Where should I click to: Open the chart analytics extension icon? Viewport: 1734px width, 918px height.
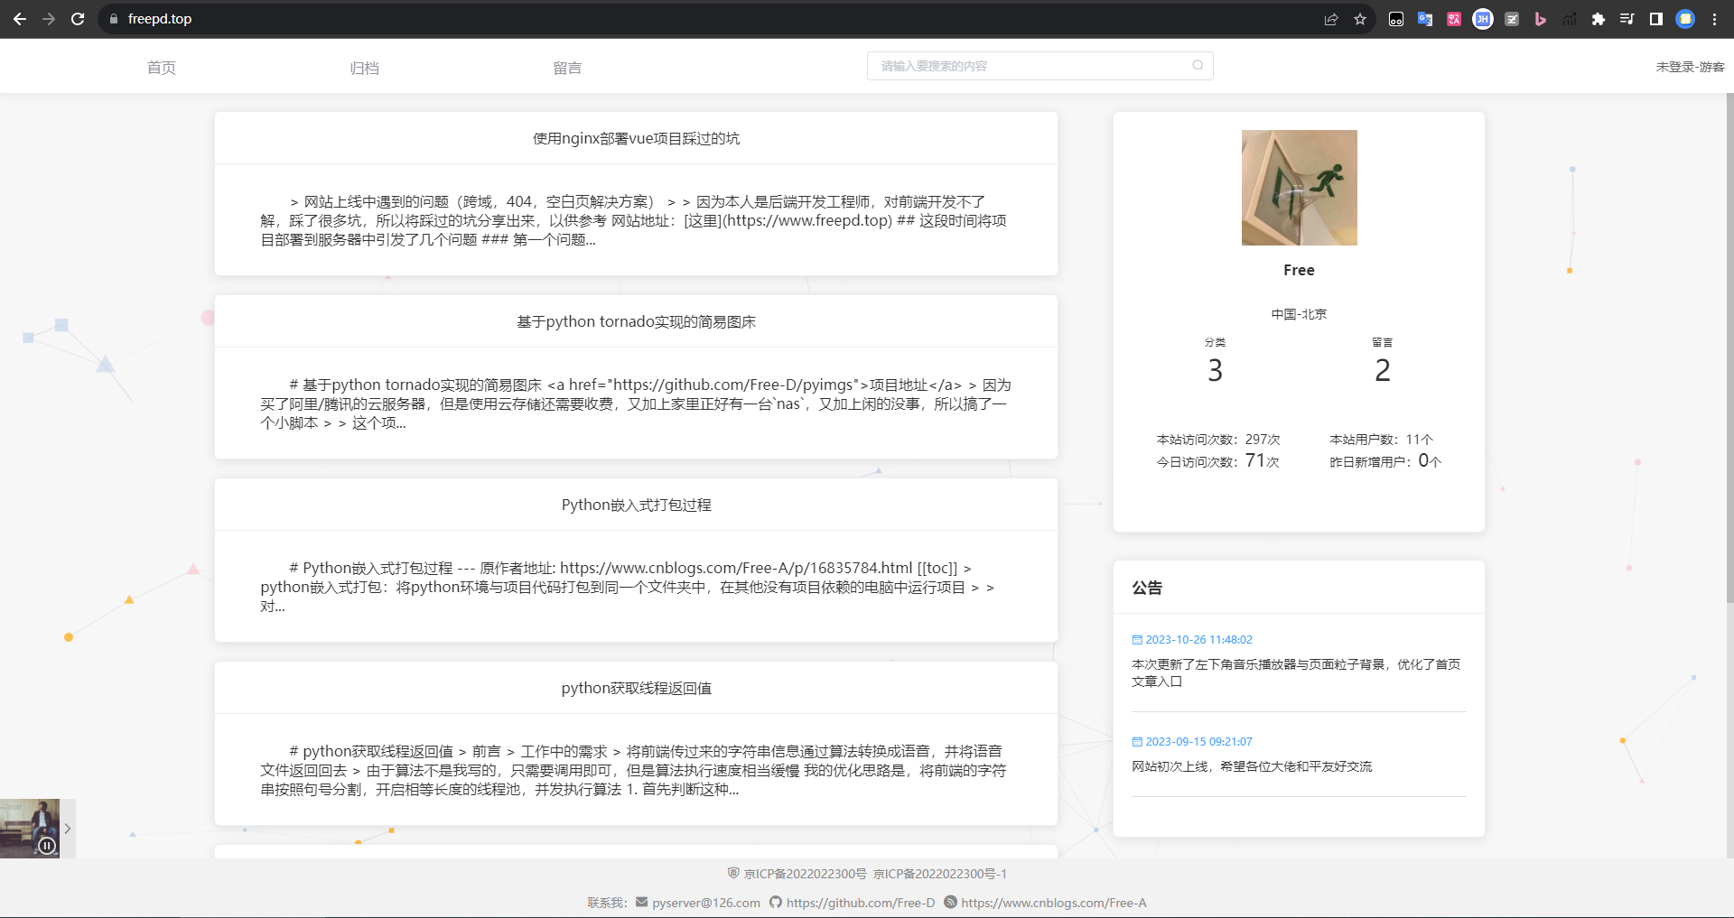coord(1570,19)
